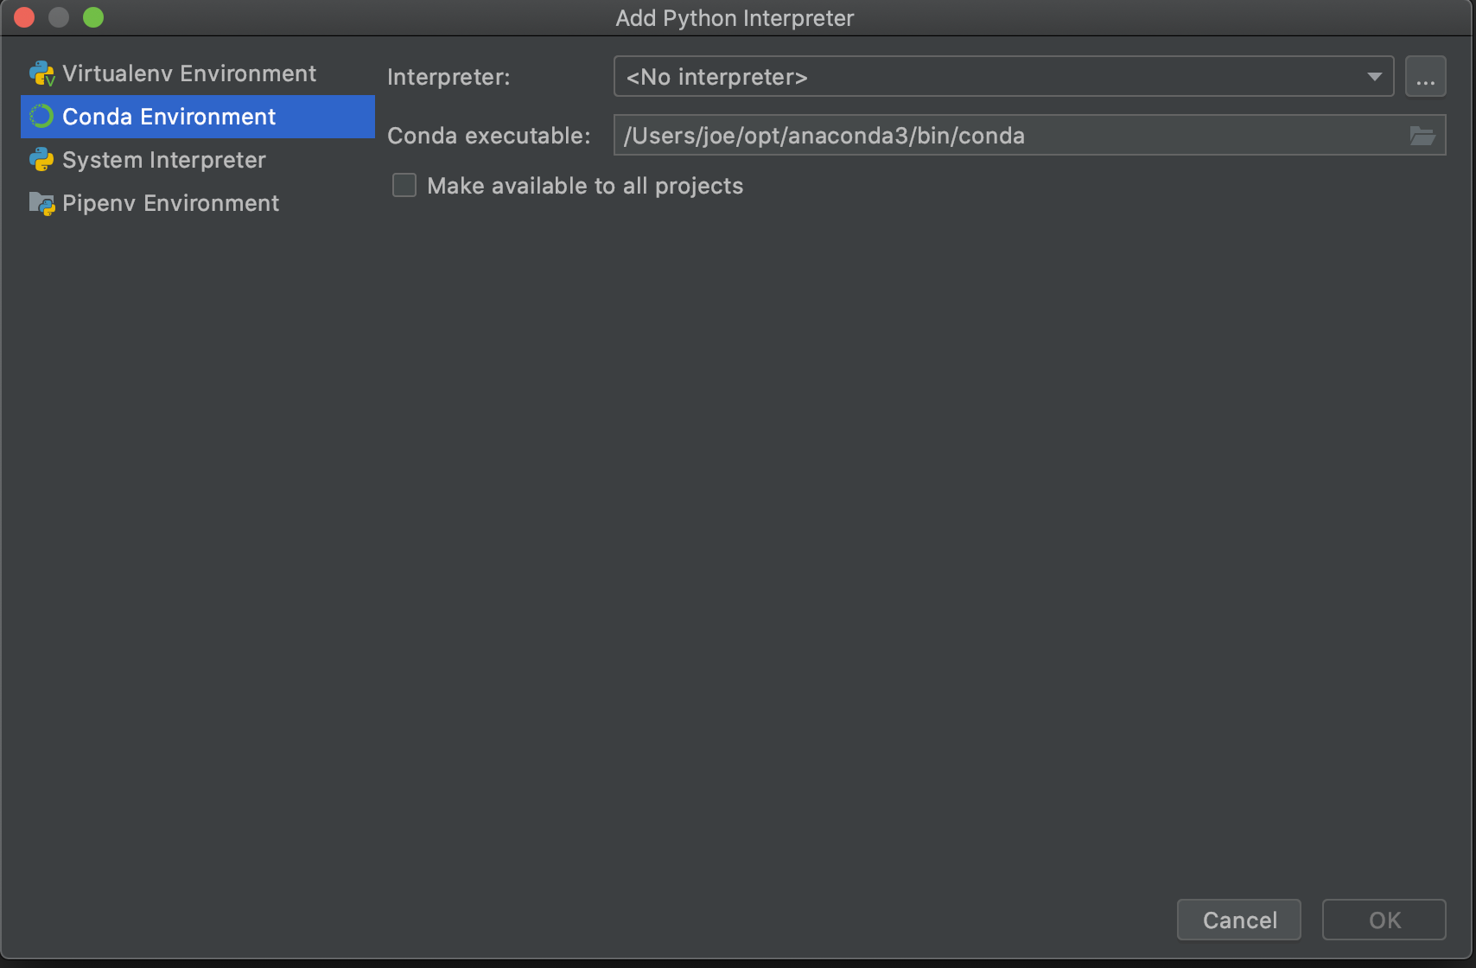This screenshot has height=968, width=1476.
Task: Select the Virtualenv Environment Python icon
Action: [41, 73]
